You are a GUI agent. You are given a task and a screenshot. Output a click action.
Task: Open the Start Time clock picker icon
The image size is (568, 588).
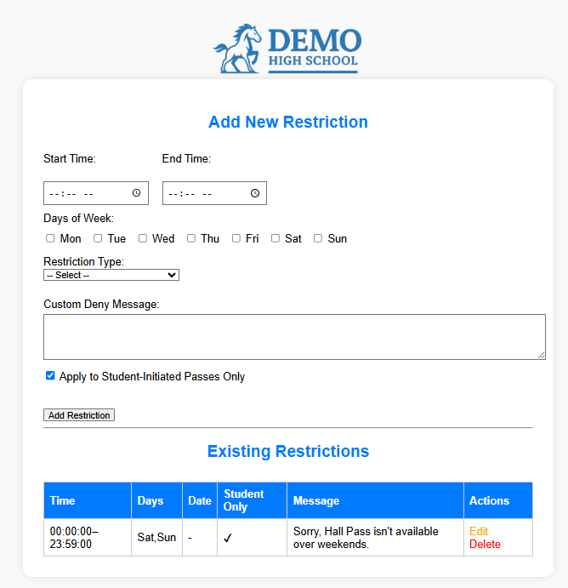point(136,193)
